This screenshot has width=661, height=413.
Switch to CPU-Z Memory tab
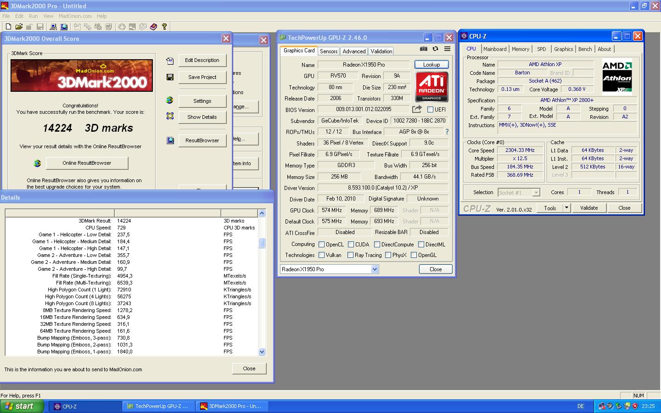click(x=521, y=49)
